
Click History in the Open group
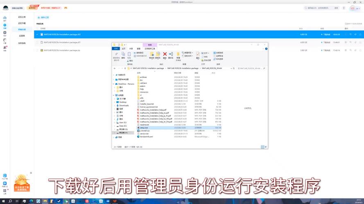click(206, 60)
